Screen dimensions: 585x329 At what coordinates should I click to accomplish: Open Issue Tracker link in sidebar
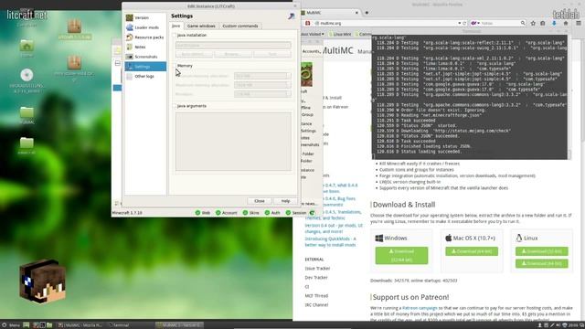point(317,268)
